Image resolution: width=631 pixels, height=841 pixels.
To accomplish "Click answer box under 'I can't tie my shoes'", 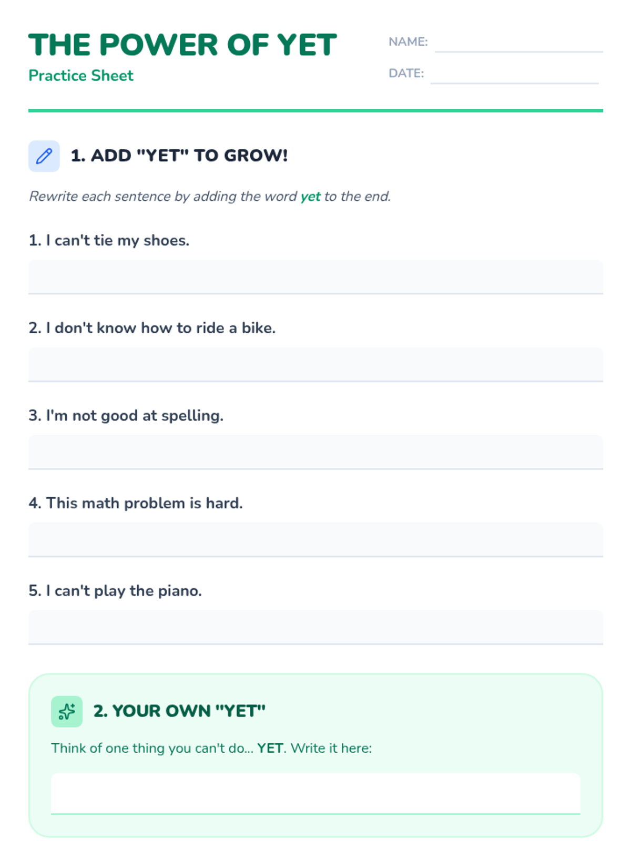I will 315,277.
